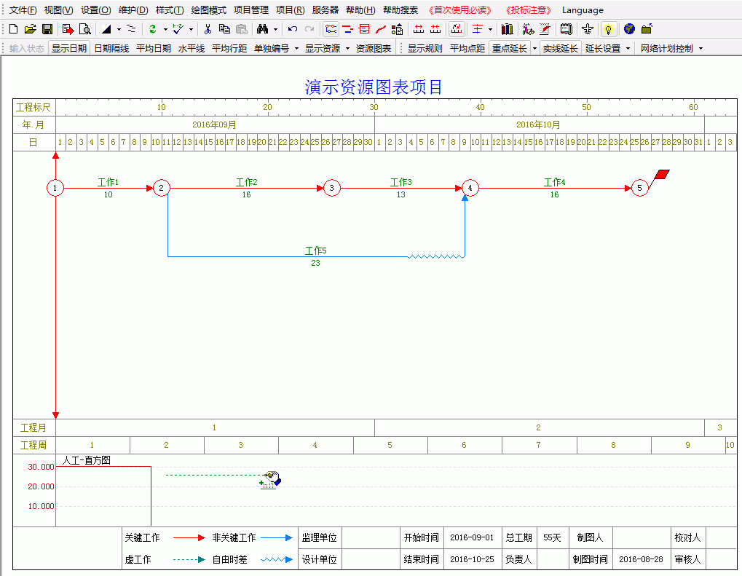Click the 绘图模式 menu item
This screenshot has width=742, height=576.
(209, 10)
